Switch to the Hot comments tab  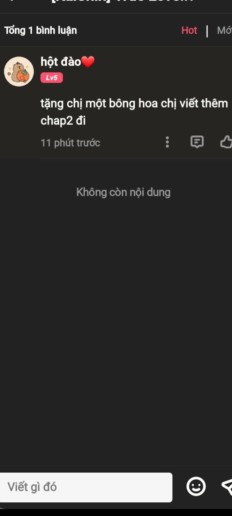(189, 30)
